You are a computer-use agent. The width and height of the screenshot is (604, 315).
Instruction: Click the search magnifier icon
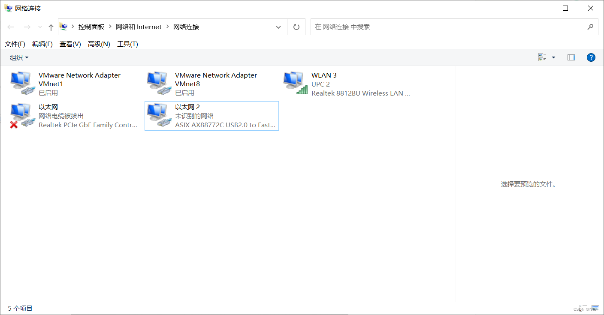(x=590, y=27)
